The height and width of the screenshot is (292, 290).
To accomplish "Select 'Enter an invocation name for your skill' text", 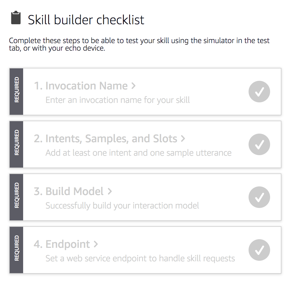I will (118, 100).
